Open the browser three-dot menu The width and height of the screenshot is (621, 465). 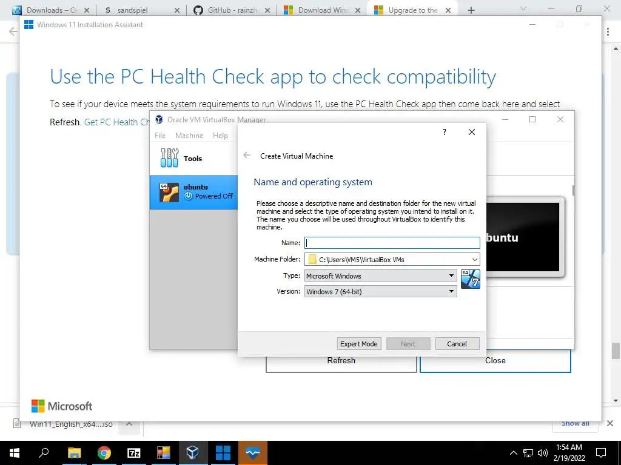(608, 32)
